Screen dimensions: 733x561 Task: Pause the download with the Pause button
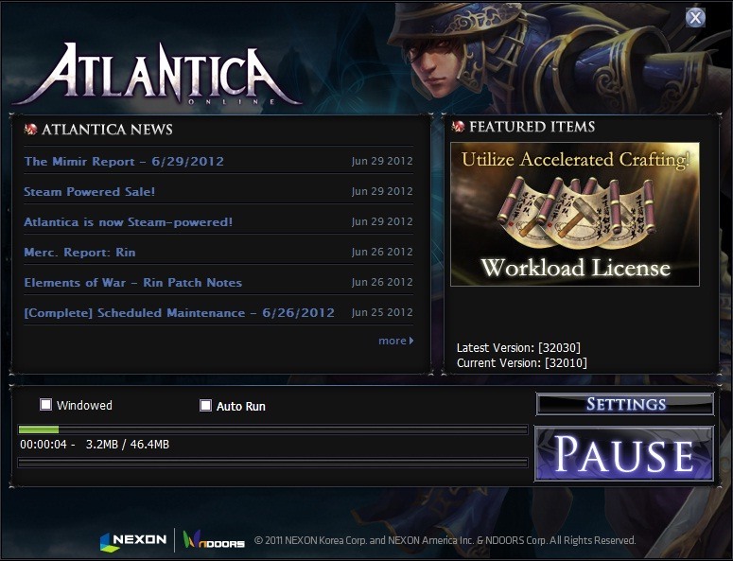[x=624, y=454]
